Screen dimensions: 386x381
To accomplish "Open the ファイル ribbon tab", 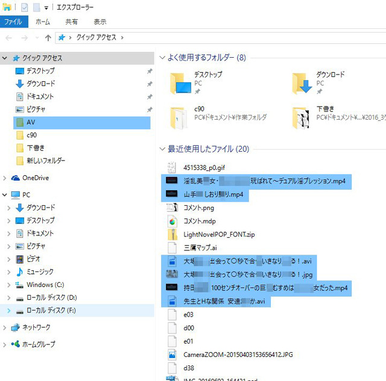I will tap(14, 22).
